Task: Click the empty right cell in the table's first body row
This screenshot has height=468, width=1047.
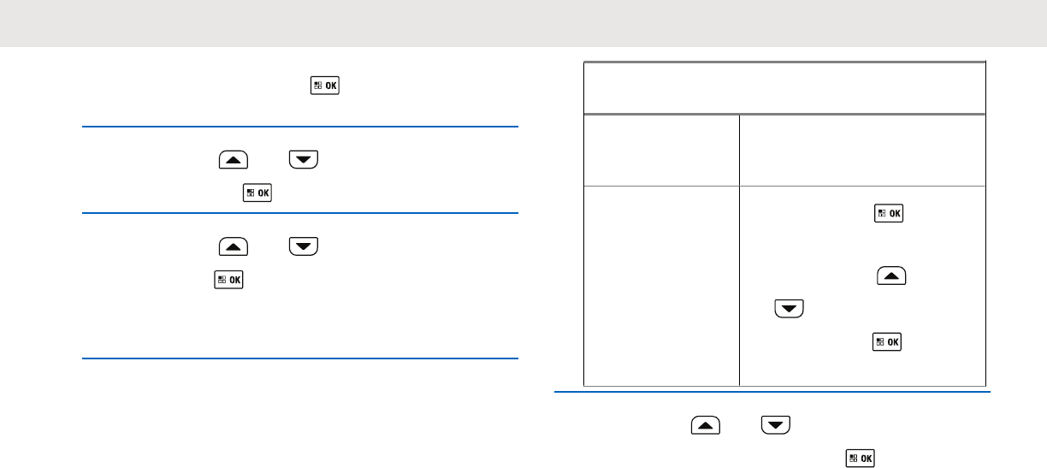Action: pos(862,149)
